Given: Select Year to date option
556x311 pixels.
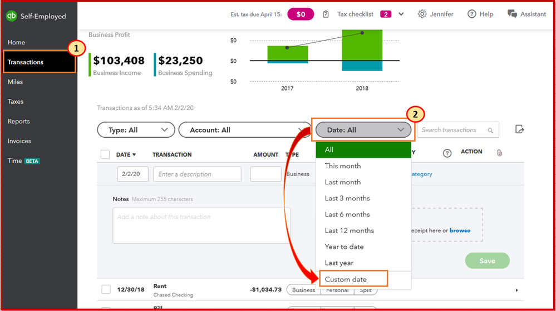Looking at the screenshot, I should click(363, 247).
